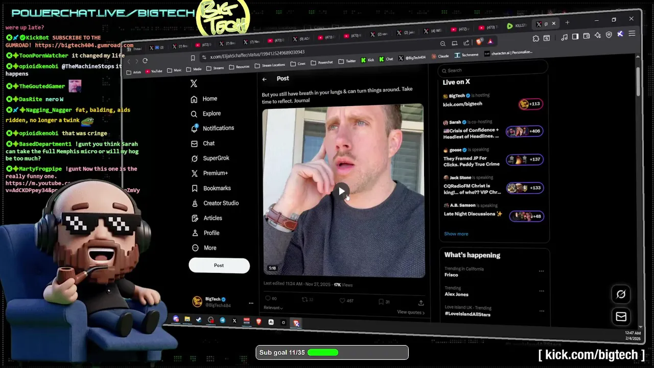
Task: Click the Profile sidebar icon
Action: point(194,233)
